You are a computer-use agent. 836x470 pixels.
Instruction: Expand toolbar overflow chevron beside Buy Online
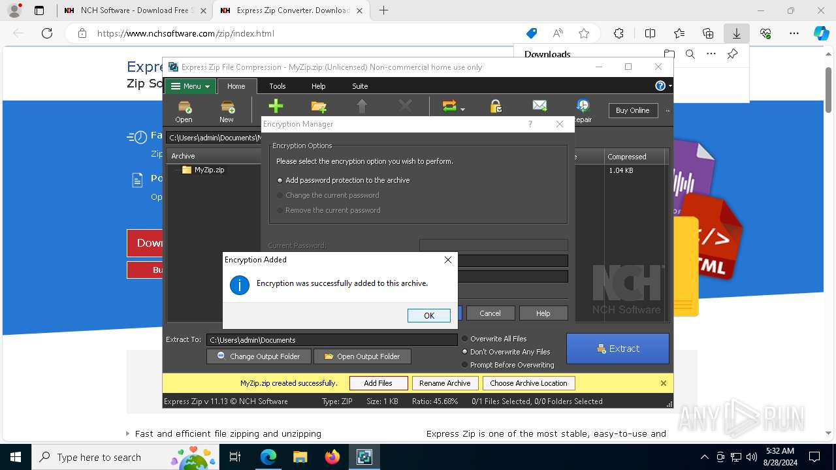pyautogui.click(x=667, y=110)
